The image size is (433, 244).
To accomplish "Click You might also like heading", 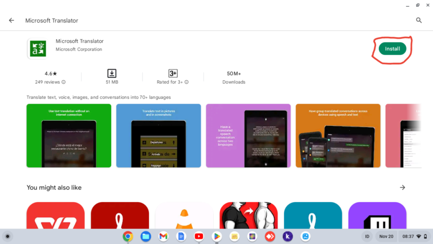I will [x=54, y=188].
